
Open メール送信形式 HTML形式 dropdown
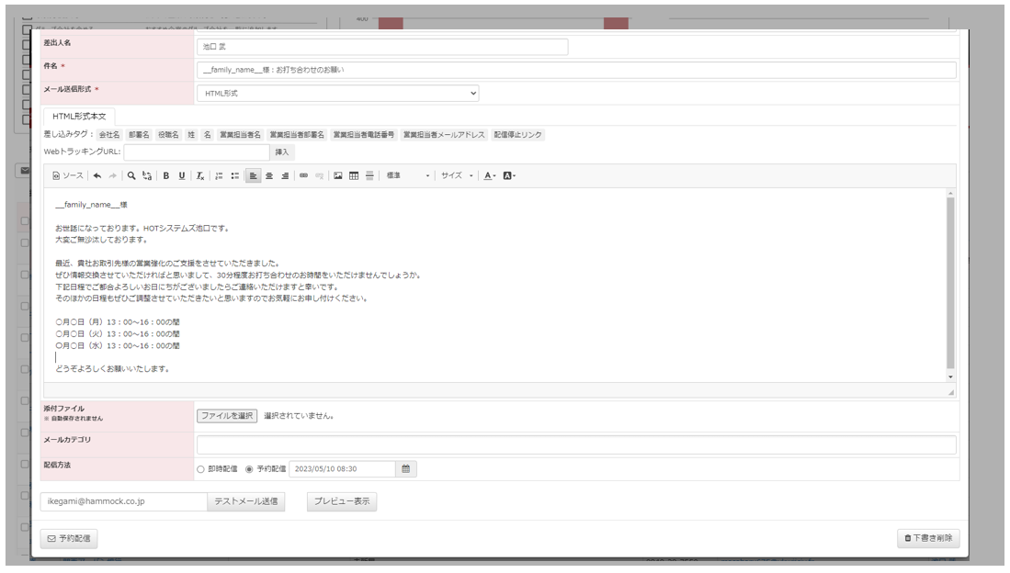click(x=337, y=94)
